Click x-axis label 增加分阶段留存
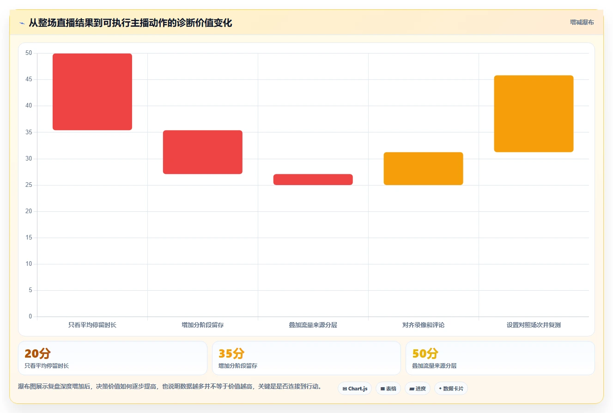613x413 pixels. click(x=203, y=325)
